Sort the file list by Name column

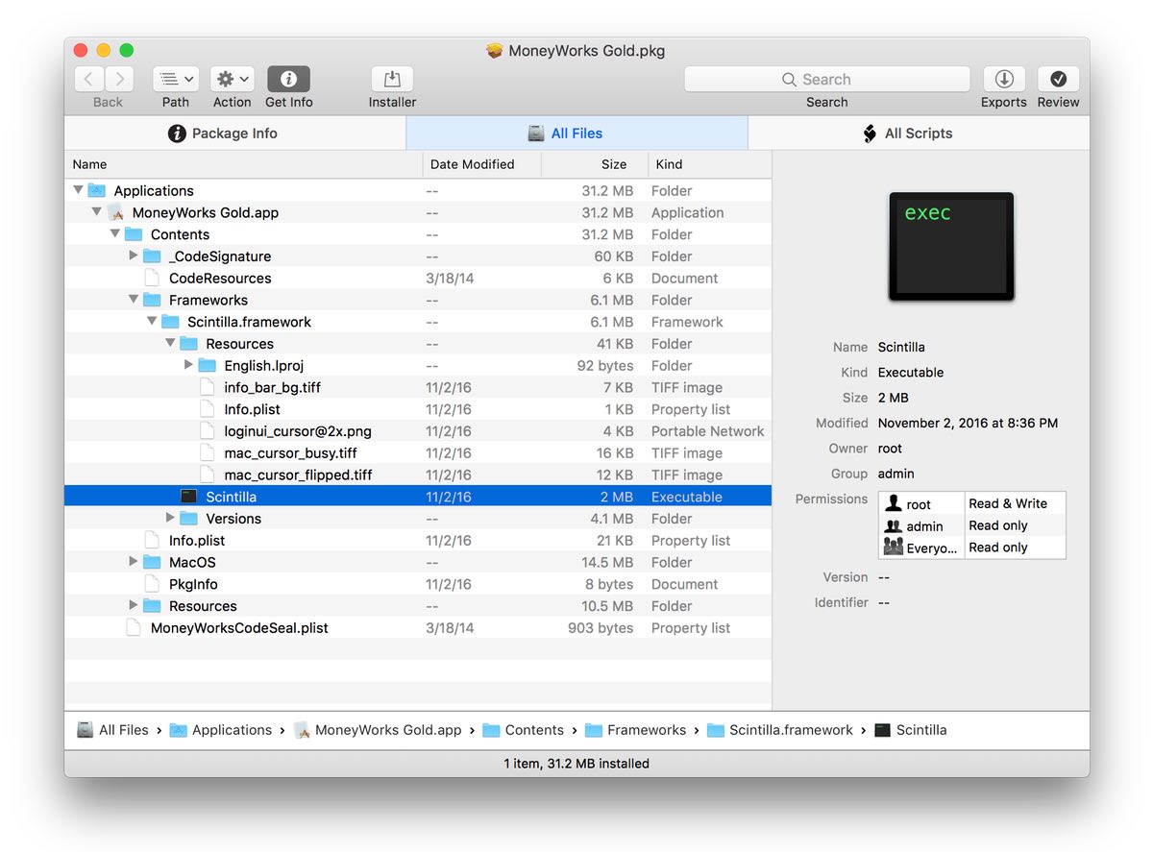[x=244, y=164]
